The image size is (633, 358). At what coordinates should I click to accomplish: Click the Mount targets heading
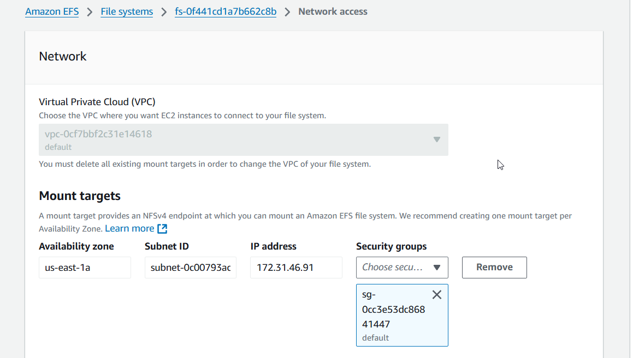tap(80, 196)
